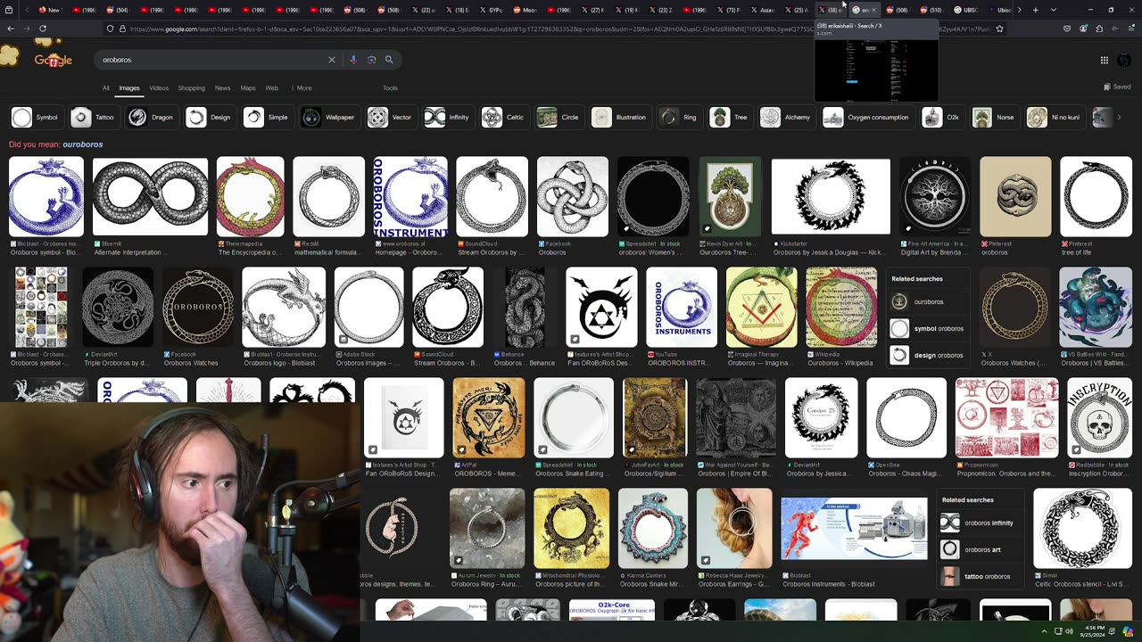Select the Wallpaper filter chip
The height and width of the screenshot is (642, 1142).
tap(328, 117)
